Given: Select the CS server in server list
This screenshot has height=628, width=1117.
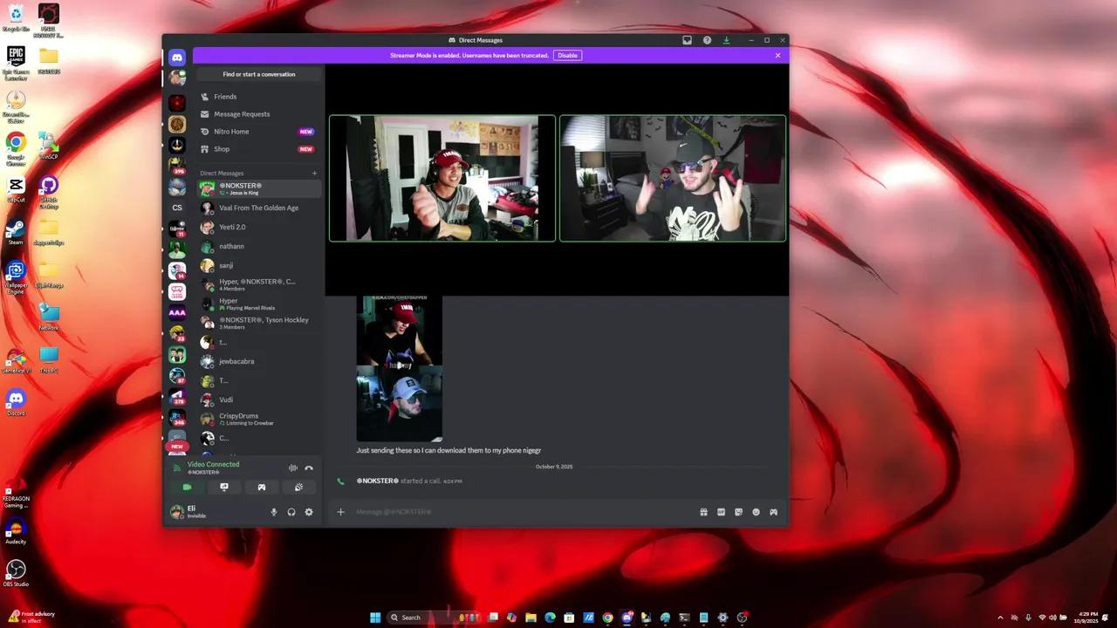Looking at the screenshot, I should coord(177,208).
